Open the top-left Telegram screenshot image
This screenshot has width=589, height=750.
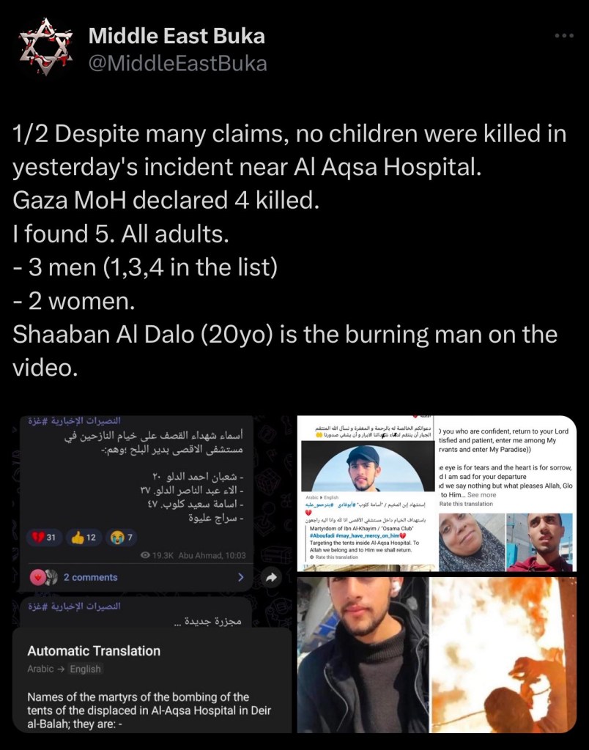point(152,573)
